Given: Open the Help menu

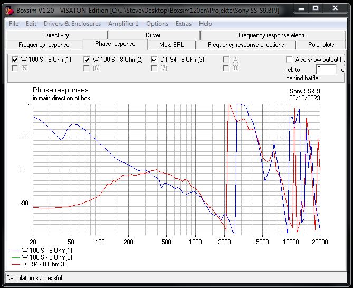Looking at the screenshot, I should (205, 24).
